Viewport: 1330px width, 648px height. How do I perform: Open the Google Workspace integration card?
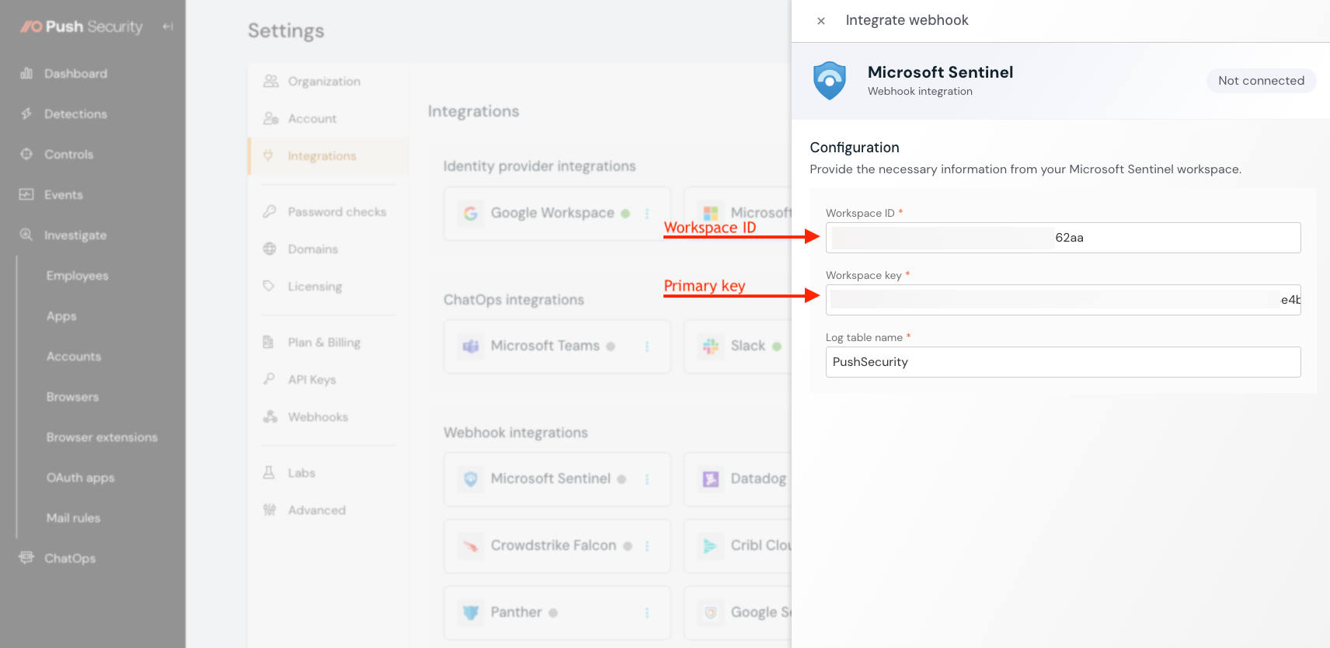tap(557, 214)
